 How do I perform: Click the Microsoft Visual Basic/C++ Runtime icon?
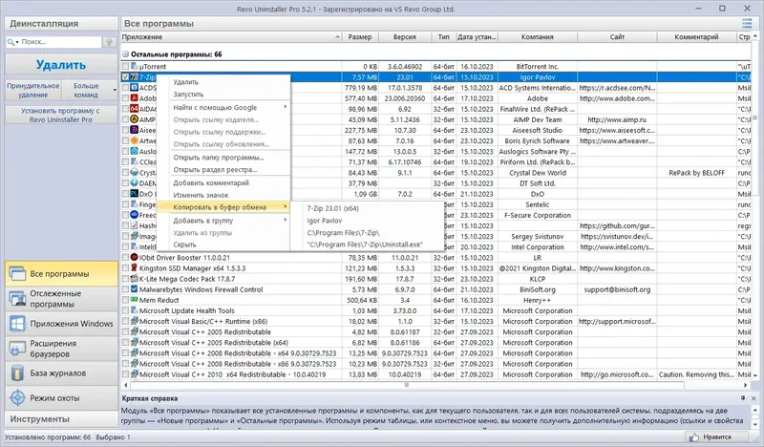135,321
